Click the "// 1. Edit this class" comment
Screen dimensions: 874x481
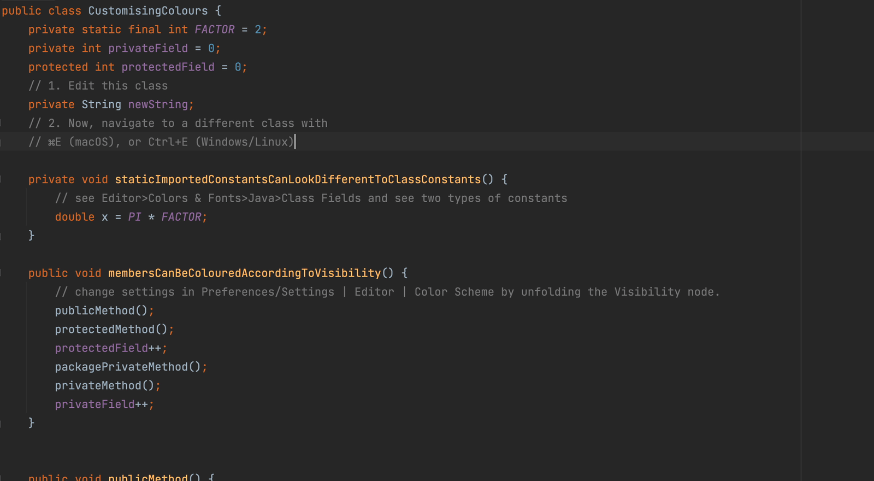pos(98,86)
